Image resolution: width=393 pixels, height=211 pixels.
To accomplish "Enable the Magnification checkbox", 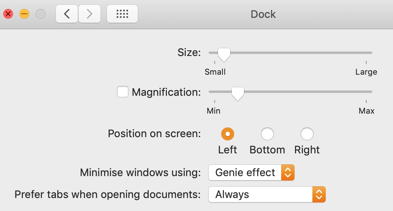I will coord(123,92).
